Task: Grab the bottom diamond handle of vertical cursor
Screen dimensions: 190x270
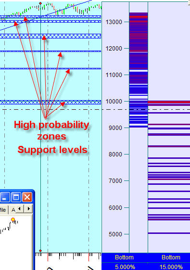Action: 40,251
